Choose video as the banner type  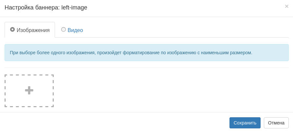[64, 29]
